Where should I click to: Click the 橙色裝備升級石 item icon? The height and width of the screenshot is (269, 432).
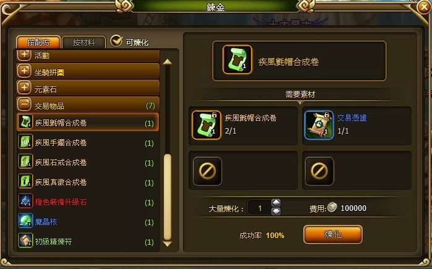point(25,202)
